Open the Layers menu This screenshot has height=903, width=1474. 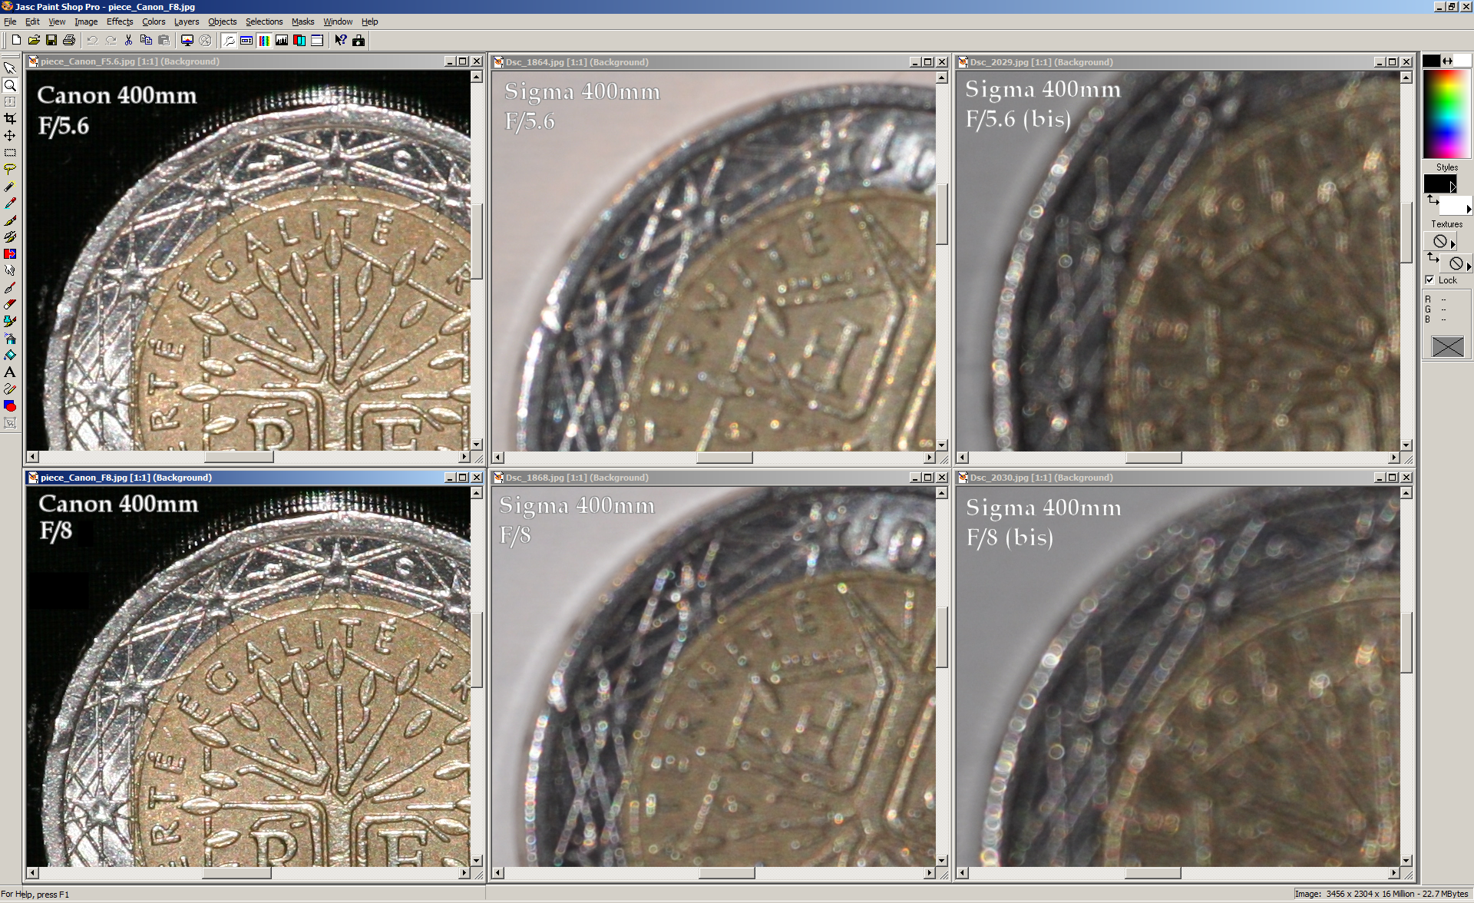pos(187,21)
